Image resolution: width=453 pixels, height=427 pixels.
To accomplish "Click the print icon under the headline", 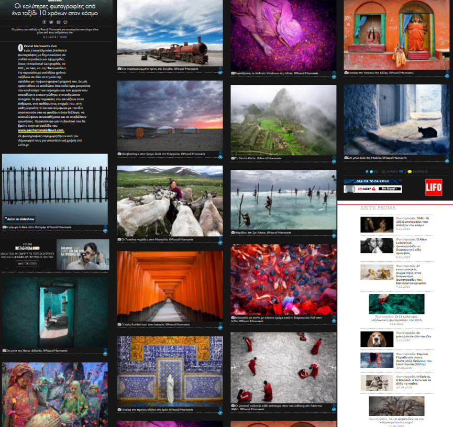I will [x=65, y=22].
